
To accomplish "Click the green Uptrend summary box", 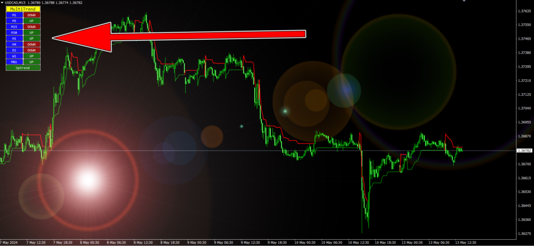I will [23, 68].
